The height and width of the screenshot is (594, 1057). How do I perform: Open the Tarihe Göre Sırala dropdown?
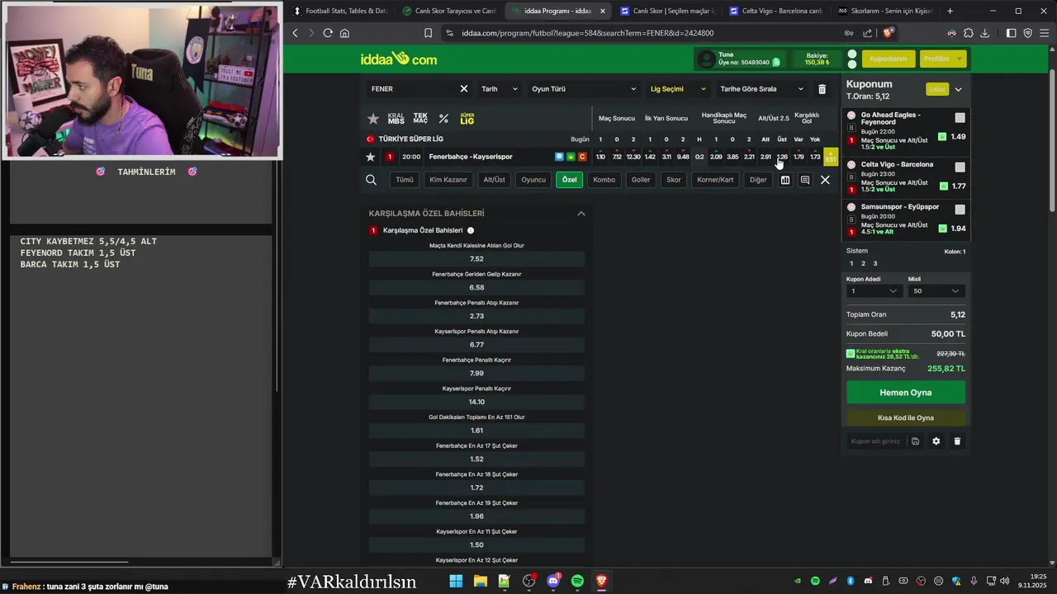[x=761, y=89]
